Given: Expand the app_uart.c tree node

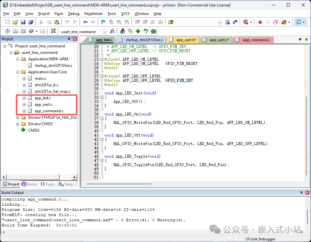Looking at the screenshot, I should coord(24,104).
